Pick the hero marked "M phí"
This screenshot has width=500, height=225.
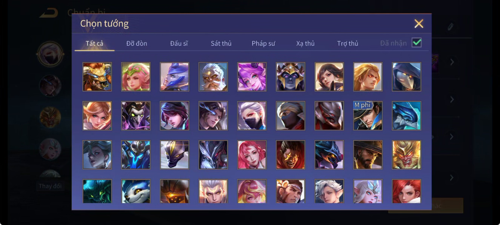368,116
